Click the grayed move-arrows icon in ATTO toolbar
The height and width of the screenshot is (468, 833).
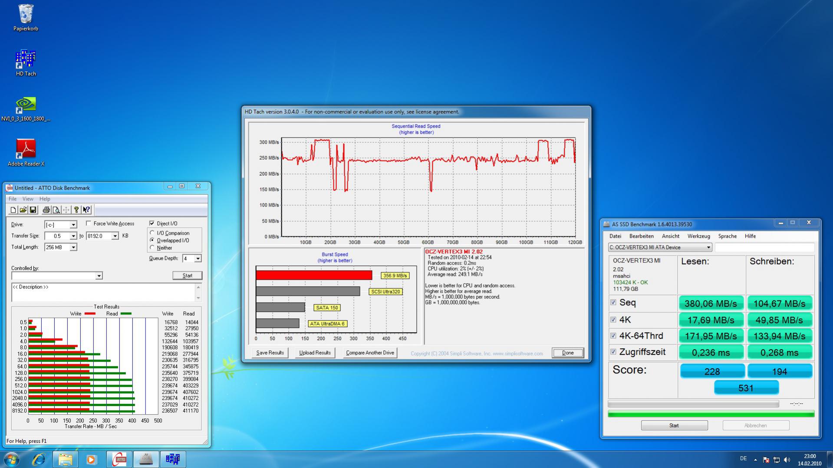coord(66,210)
